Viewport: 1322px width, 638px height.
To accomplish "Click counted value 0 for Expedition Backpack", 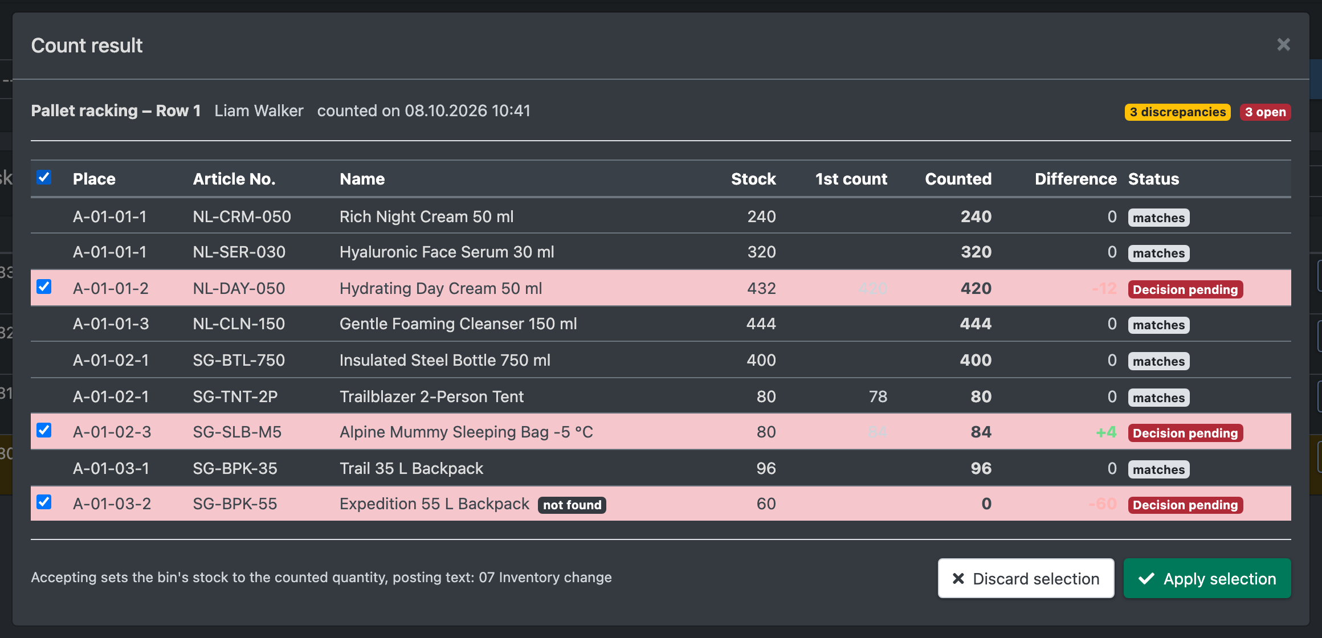I will tap(986, 504).
